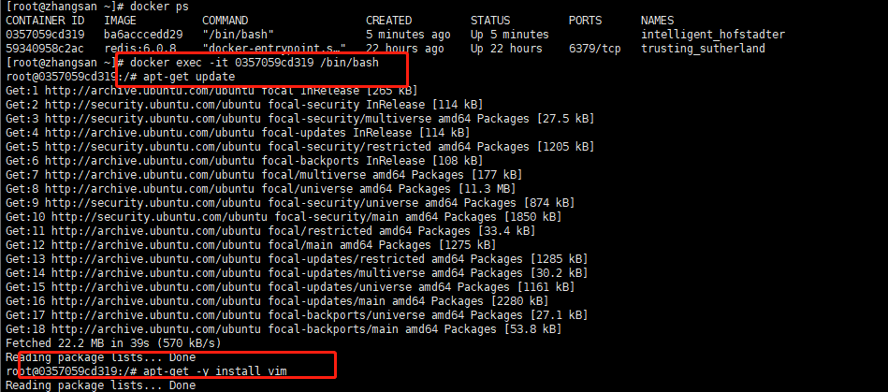Select the COMMAND column header

[225, 21]
